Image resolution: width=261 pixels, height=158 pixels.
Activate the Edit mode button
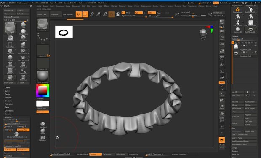79,14
